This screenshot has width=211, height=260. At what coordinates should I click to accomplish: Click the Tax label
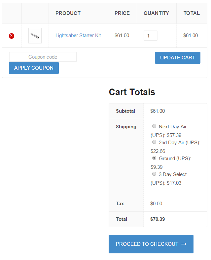pyautogui.click(x=120, y=204)
